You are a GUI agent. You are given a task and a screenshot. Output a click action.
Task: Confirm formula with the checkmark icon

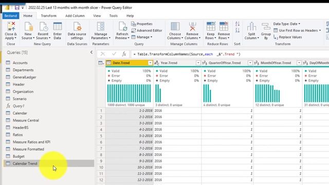[x=114, y=54]
